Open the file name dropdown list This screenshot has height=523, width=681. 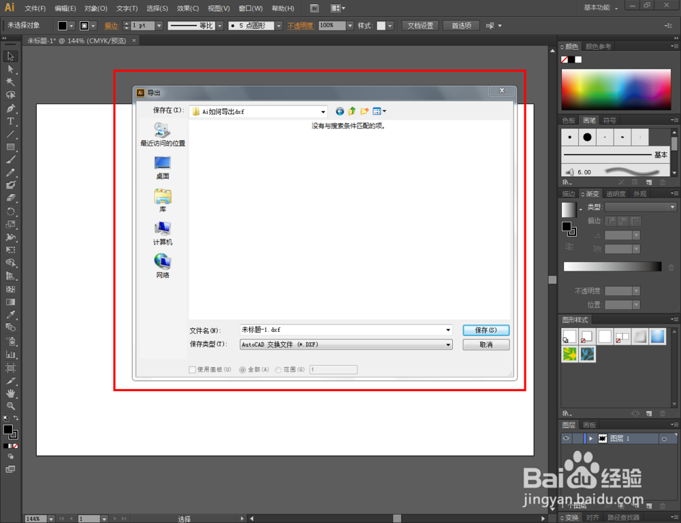(x=448, y=330)
